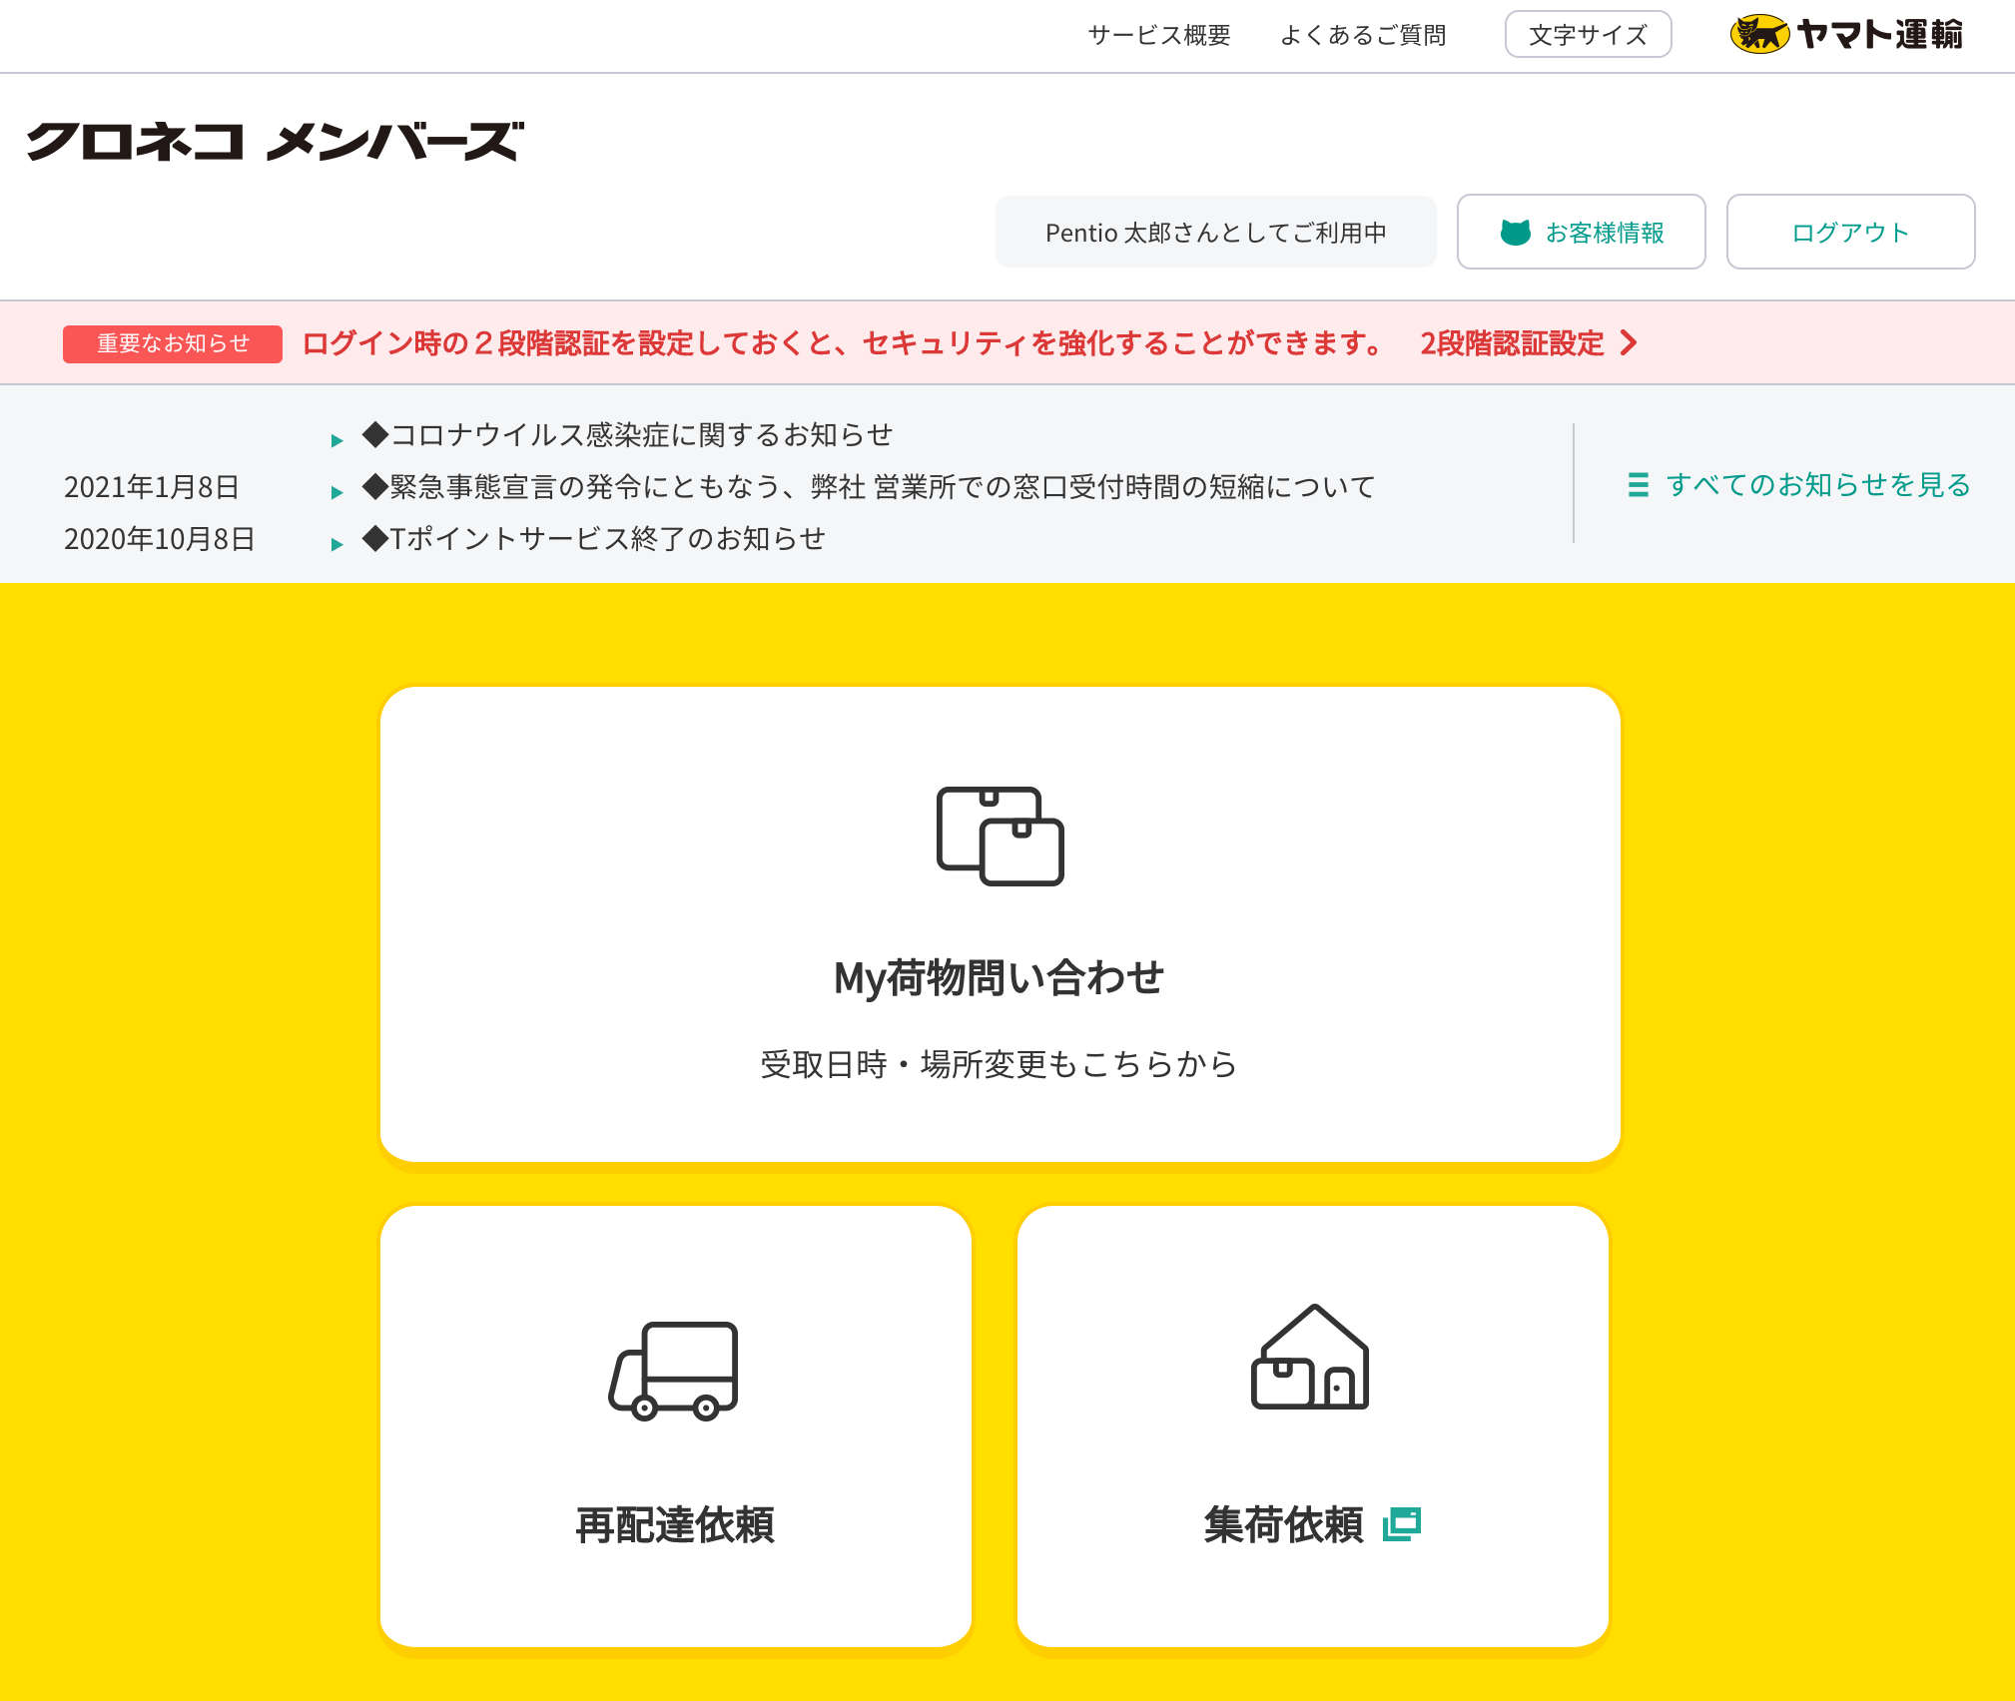Click the 文字サイズ button
This screenshot has width=2015, height=1701.
point(1588,35)
